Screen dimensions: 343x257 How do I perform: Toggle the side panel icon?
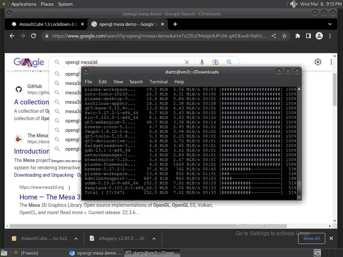(x=308, y=36)
